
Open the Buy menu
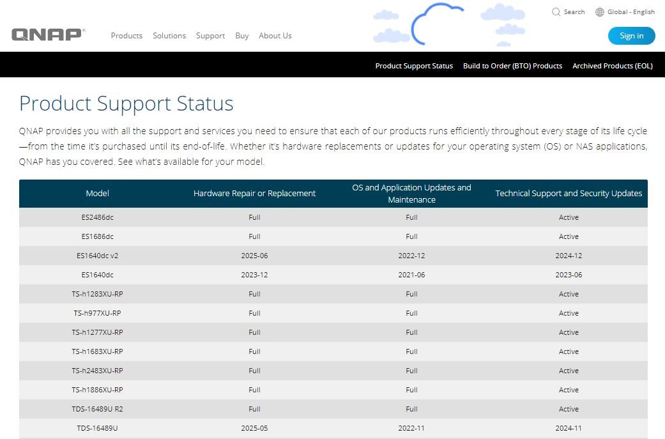[241, 36]
